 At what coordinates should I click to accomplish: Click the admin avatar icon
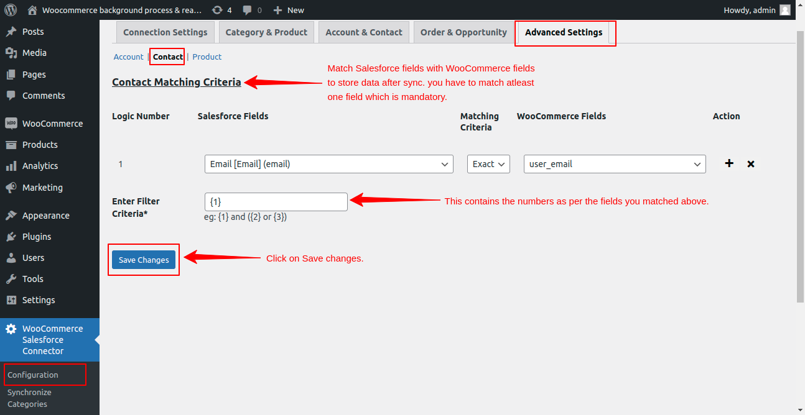(x=785, y=10)
